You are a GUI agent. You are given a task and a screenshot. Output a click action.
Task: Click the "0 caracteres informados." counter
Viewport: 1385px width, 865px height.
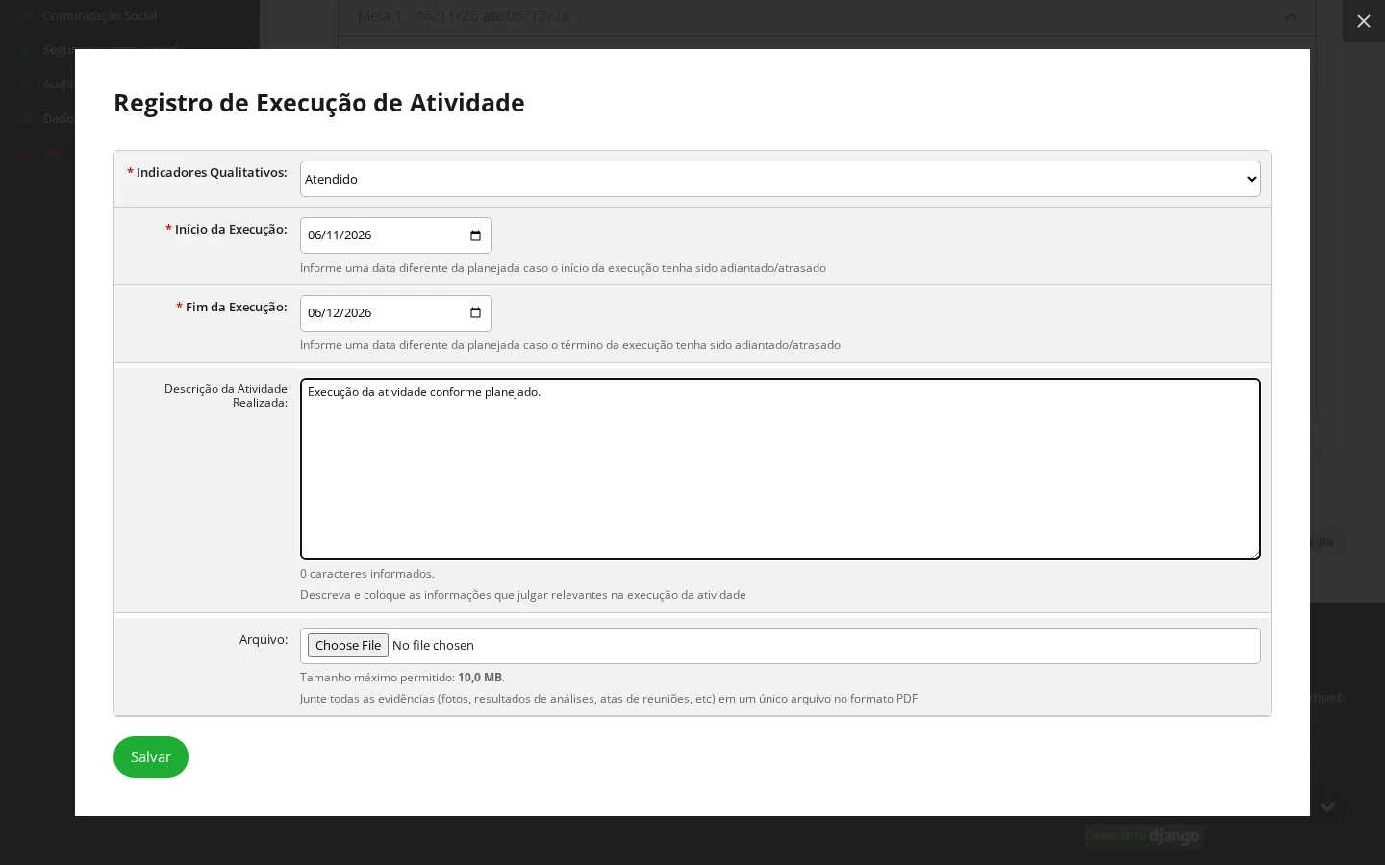tap(367, 574)
